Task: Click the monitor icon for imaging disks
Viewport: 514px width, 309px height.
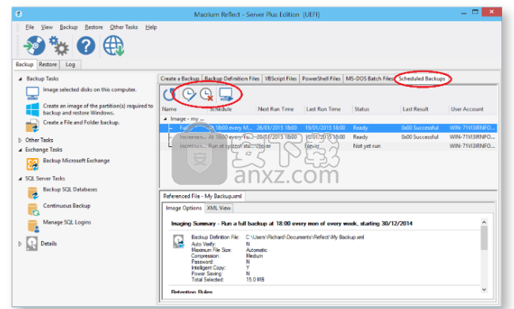Action: click(32, 93)
